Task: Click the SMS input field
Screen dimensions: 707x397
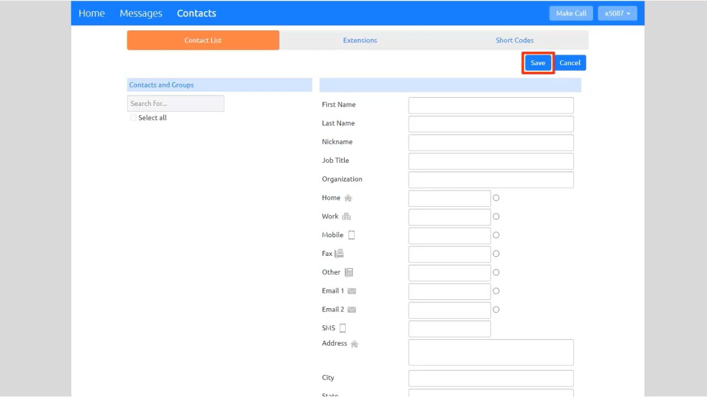Action: pos(450,329)
